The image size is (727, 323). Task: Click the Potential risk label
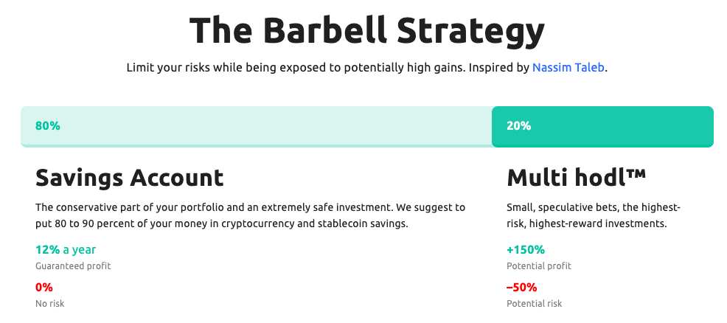pos(534,304)
